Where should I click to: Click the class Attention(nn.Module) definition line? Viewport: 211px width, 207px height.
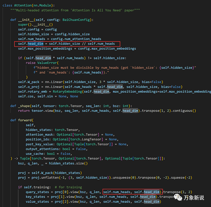[x=28, y=5]
